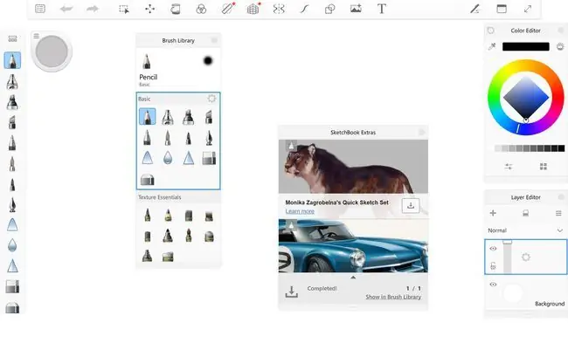This screenshot has height=343, width=568.
Task: Click the Undo arrow icon
Action: [x=66, y=9]
